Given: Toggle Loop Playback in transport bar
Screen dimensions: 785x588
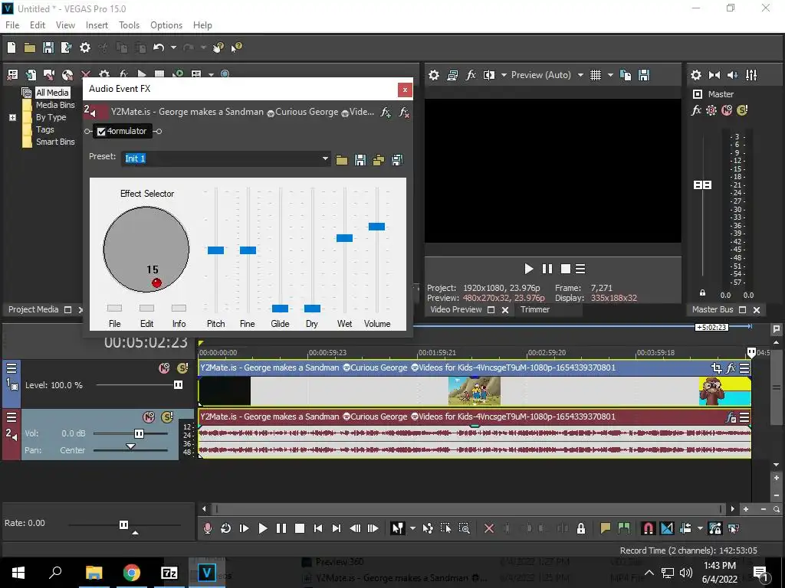Looking at the screenshot, I should [226, 528].
